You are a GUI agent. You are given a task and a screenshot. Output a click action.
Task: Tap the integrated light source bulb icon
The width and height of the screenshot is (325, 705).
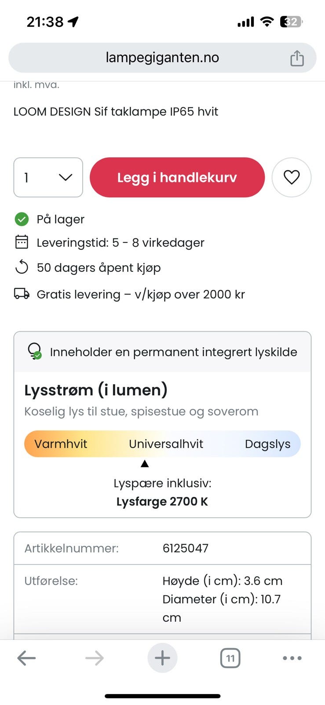click(34, 351)
